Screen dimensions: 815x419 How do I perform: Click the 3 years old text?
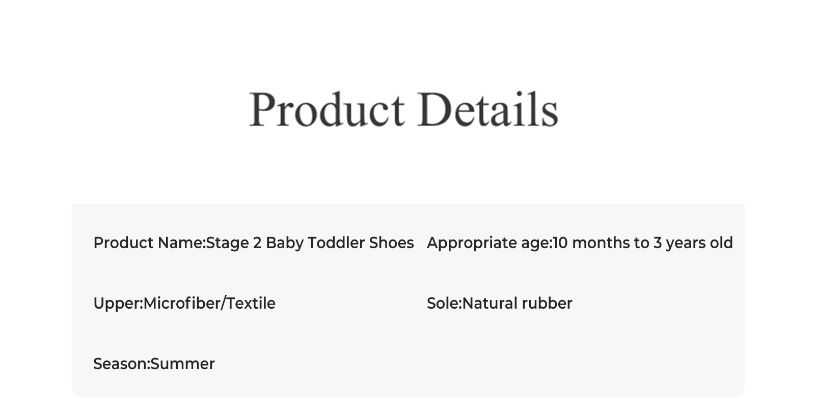tap(693, 243)
